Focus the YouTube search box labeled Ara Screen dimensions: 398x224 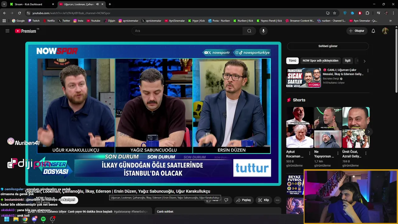click(x=188, y=31)
